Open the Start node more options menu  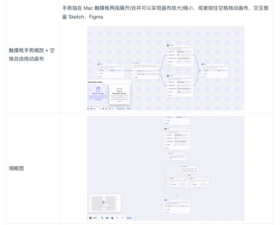[122, 64]
